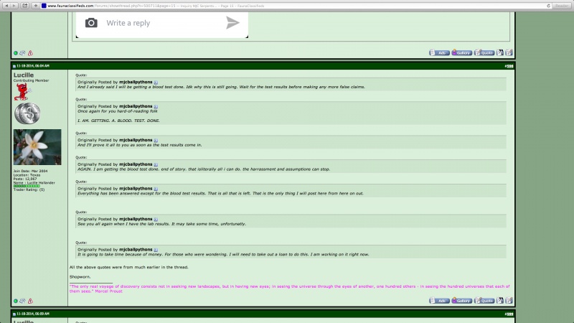Click report post icon above post #598
This screenshot has width=574, height=323.
click(x=30, y=53)
